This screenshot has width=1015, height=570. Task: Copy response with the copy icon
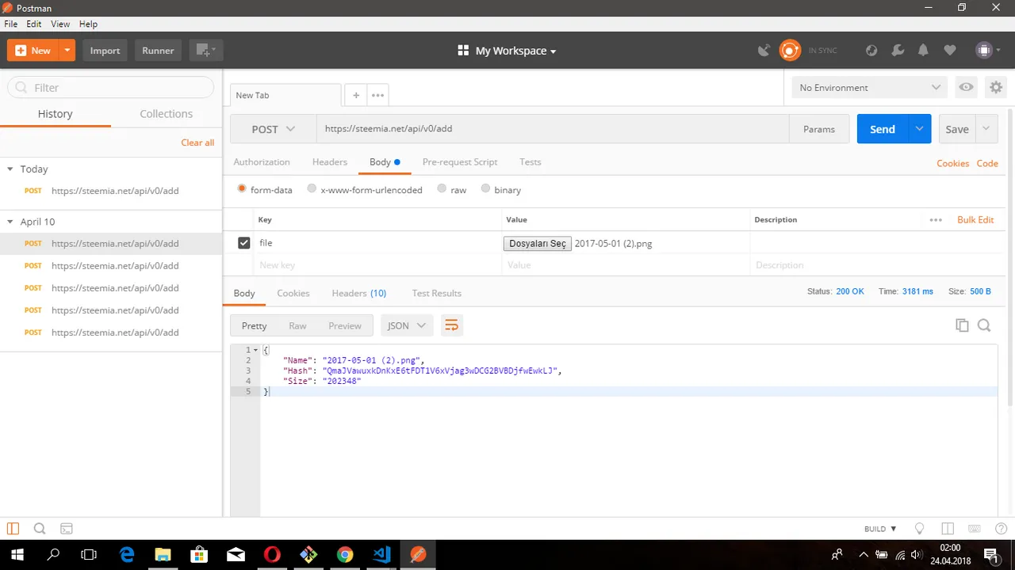(962, 325)
